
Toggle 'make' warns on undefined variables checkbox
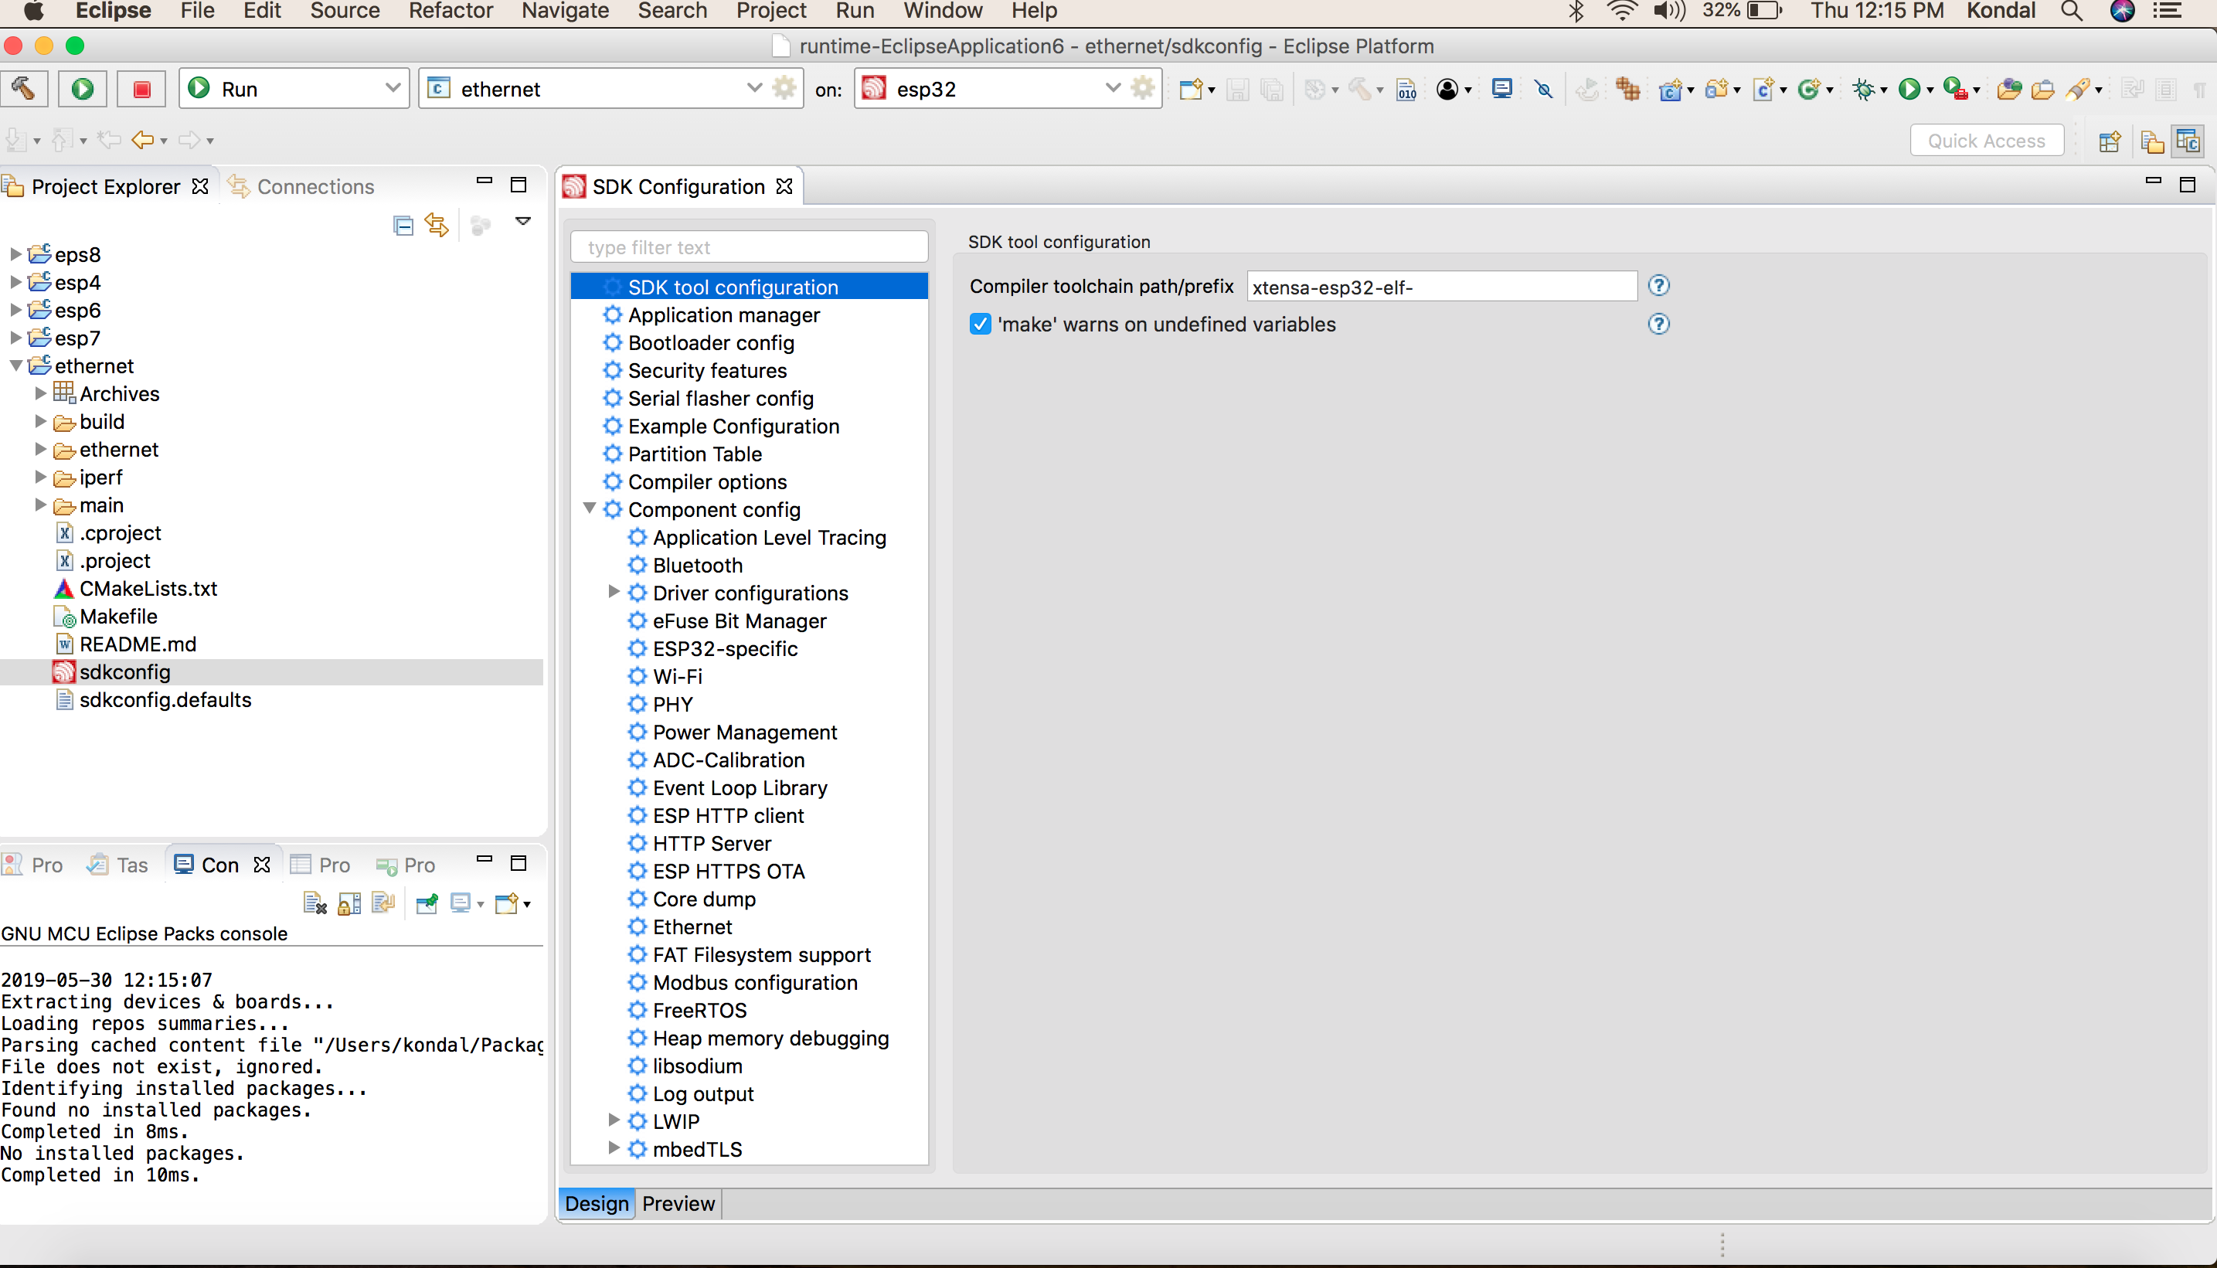(979, 325)
